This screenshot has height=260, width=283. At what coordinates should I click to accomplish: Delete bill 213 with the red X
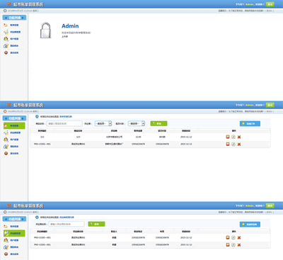(x=239, y=137)
